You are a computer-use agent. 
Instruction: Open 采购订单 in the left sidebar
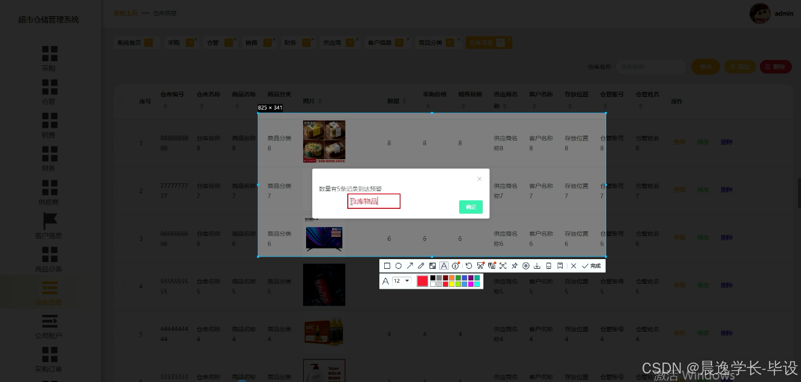click(50, 360)
